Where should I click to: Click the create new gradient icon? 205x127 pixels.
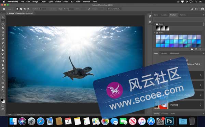point(196,49)
